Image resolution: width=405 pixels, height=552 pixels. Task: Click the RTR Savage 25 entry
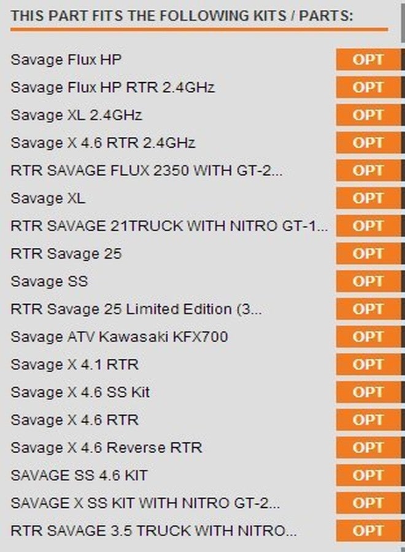(66, 254)
